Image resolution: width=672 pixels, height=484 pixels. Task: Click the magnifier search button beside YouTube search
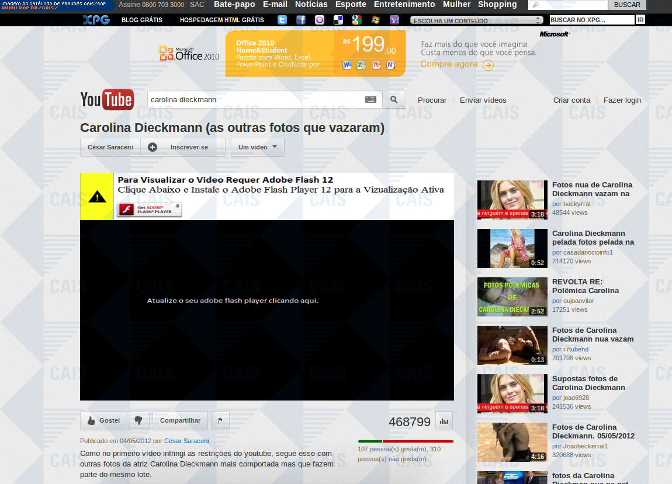pyautogui.click(x=394, y=99)
